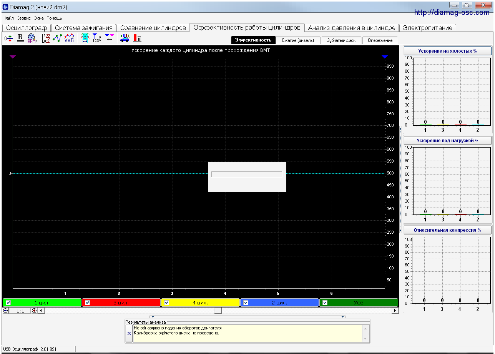
Task: Open the Опережение sub-tab
Action: tap(380, 40)
